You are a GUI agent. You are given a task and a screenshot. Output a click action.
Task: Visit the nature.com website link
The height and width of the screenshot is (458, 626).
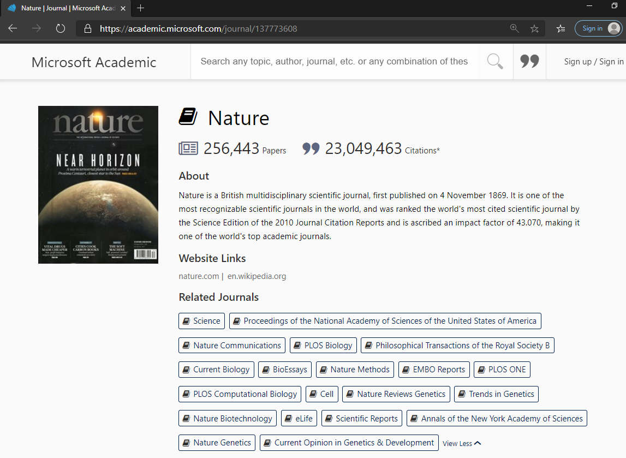[x=199, y=276]
